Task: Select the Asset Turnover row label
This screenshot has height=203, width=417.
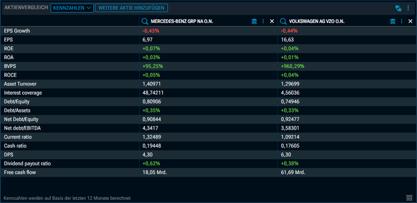Action: tap(20, 84)
